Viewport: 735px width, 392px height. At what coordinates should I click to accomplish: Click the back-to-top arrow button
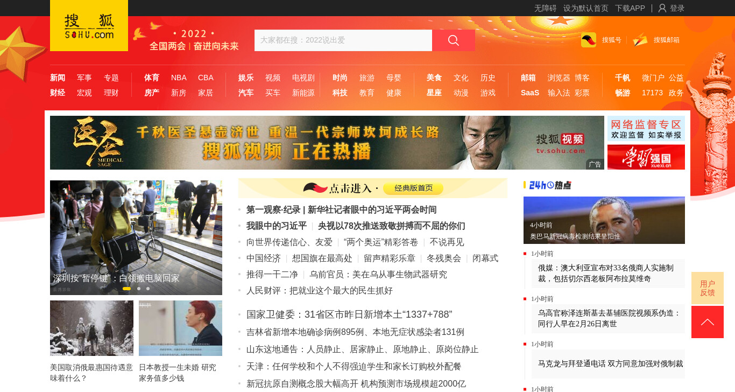(708, 322)
